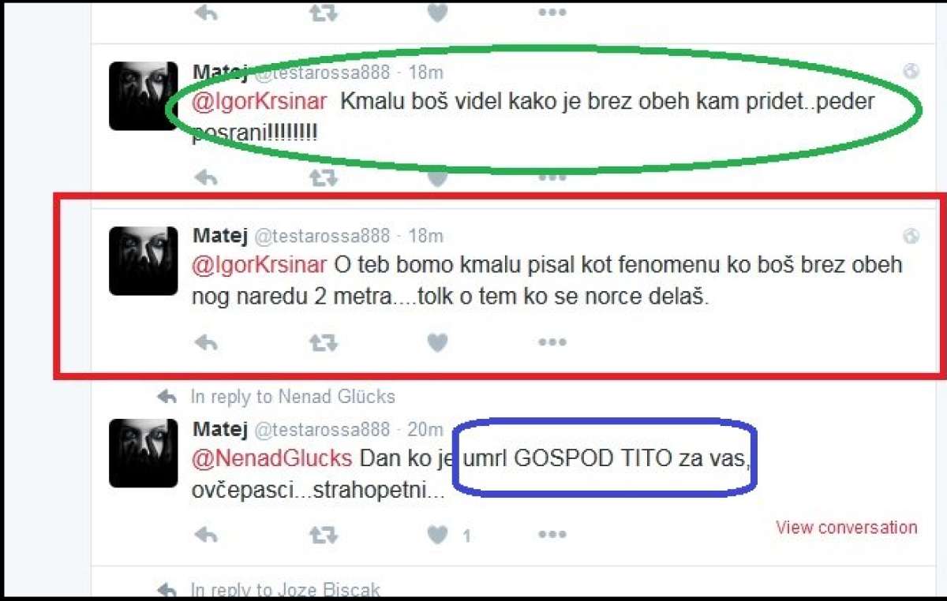Screen dimensions: 947x601
Task: Retweet the 'O teb bomo kmalu' tweet
Action: (323, 342)
